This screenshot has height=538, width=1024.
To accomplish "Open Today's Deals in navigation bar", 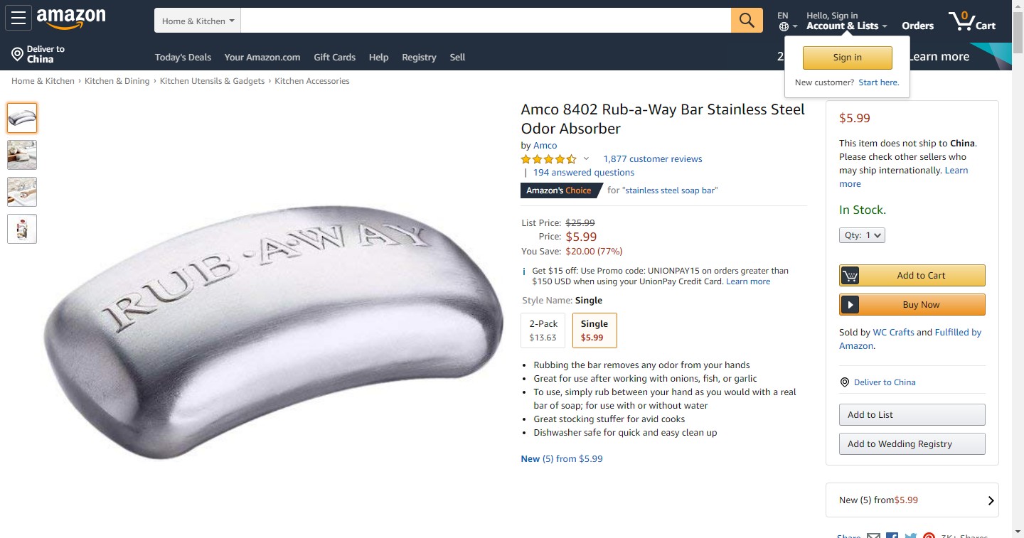I will click(183, 57).
